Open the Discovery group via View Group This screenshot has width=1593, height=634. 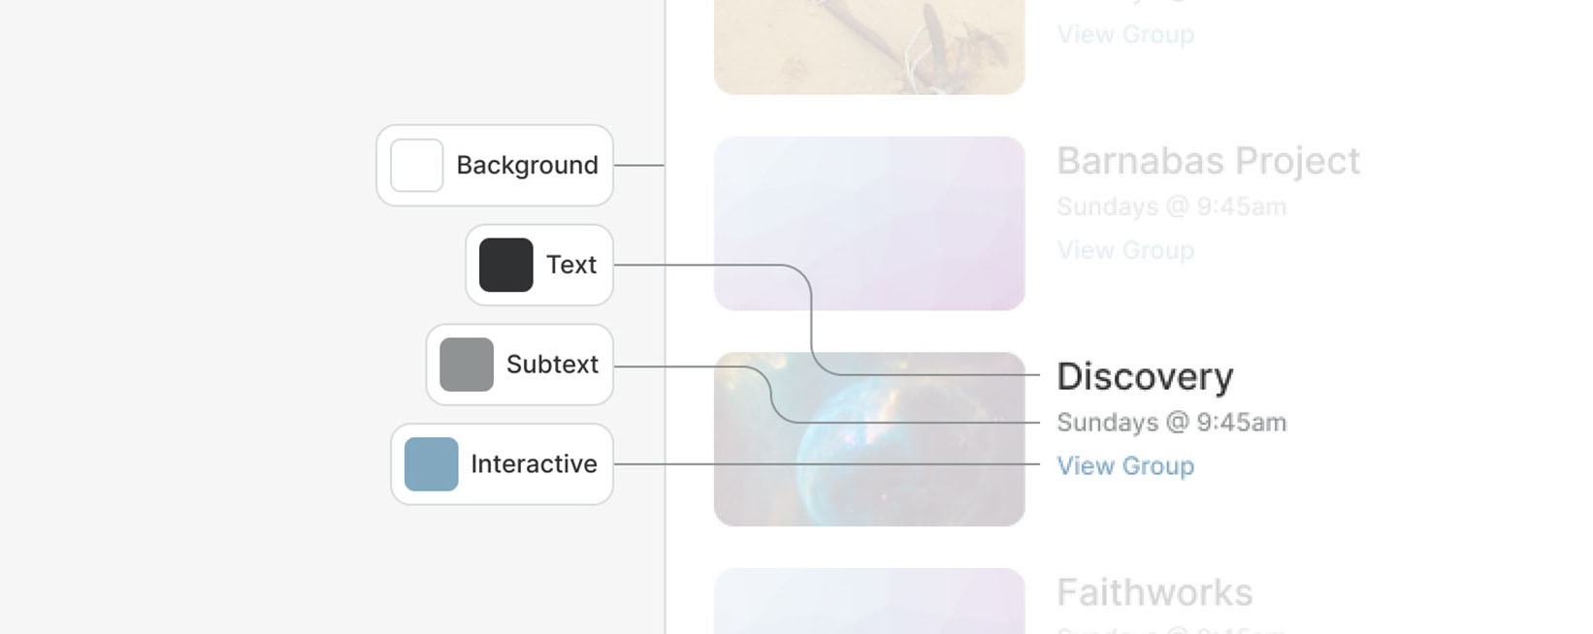[x=1125, y=466]
